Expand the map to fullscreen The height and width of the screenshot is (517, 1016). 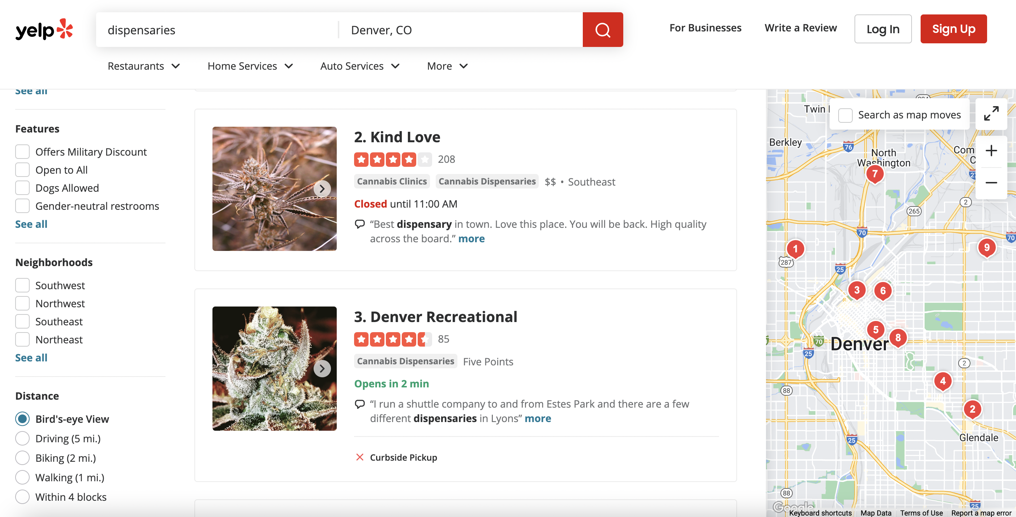[991, 113]
